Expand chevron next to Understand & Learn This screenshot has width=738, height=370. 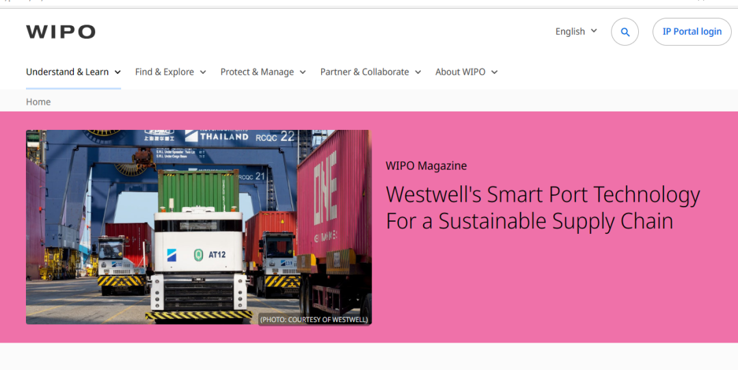tap(118, 72)
